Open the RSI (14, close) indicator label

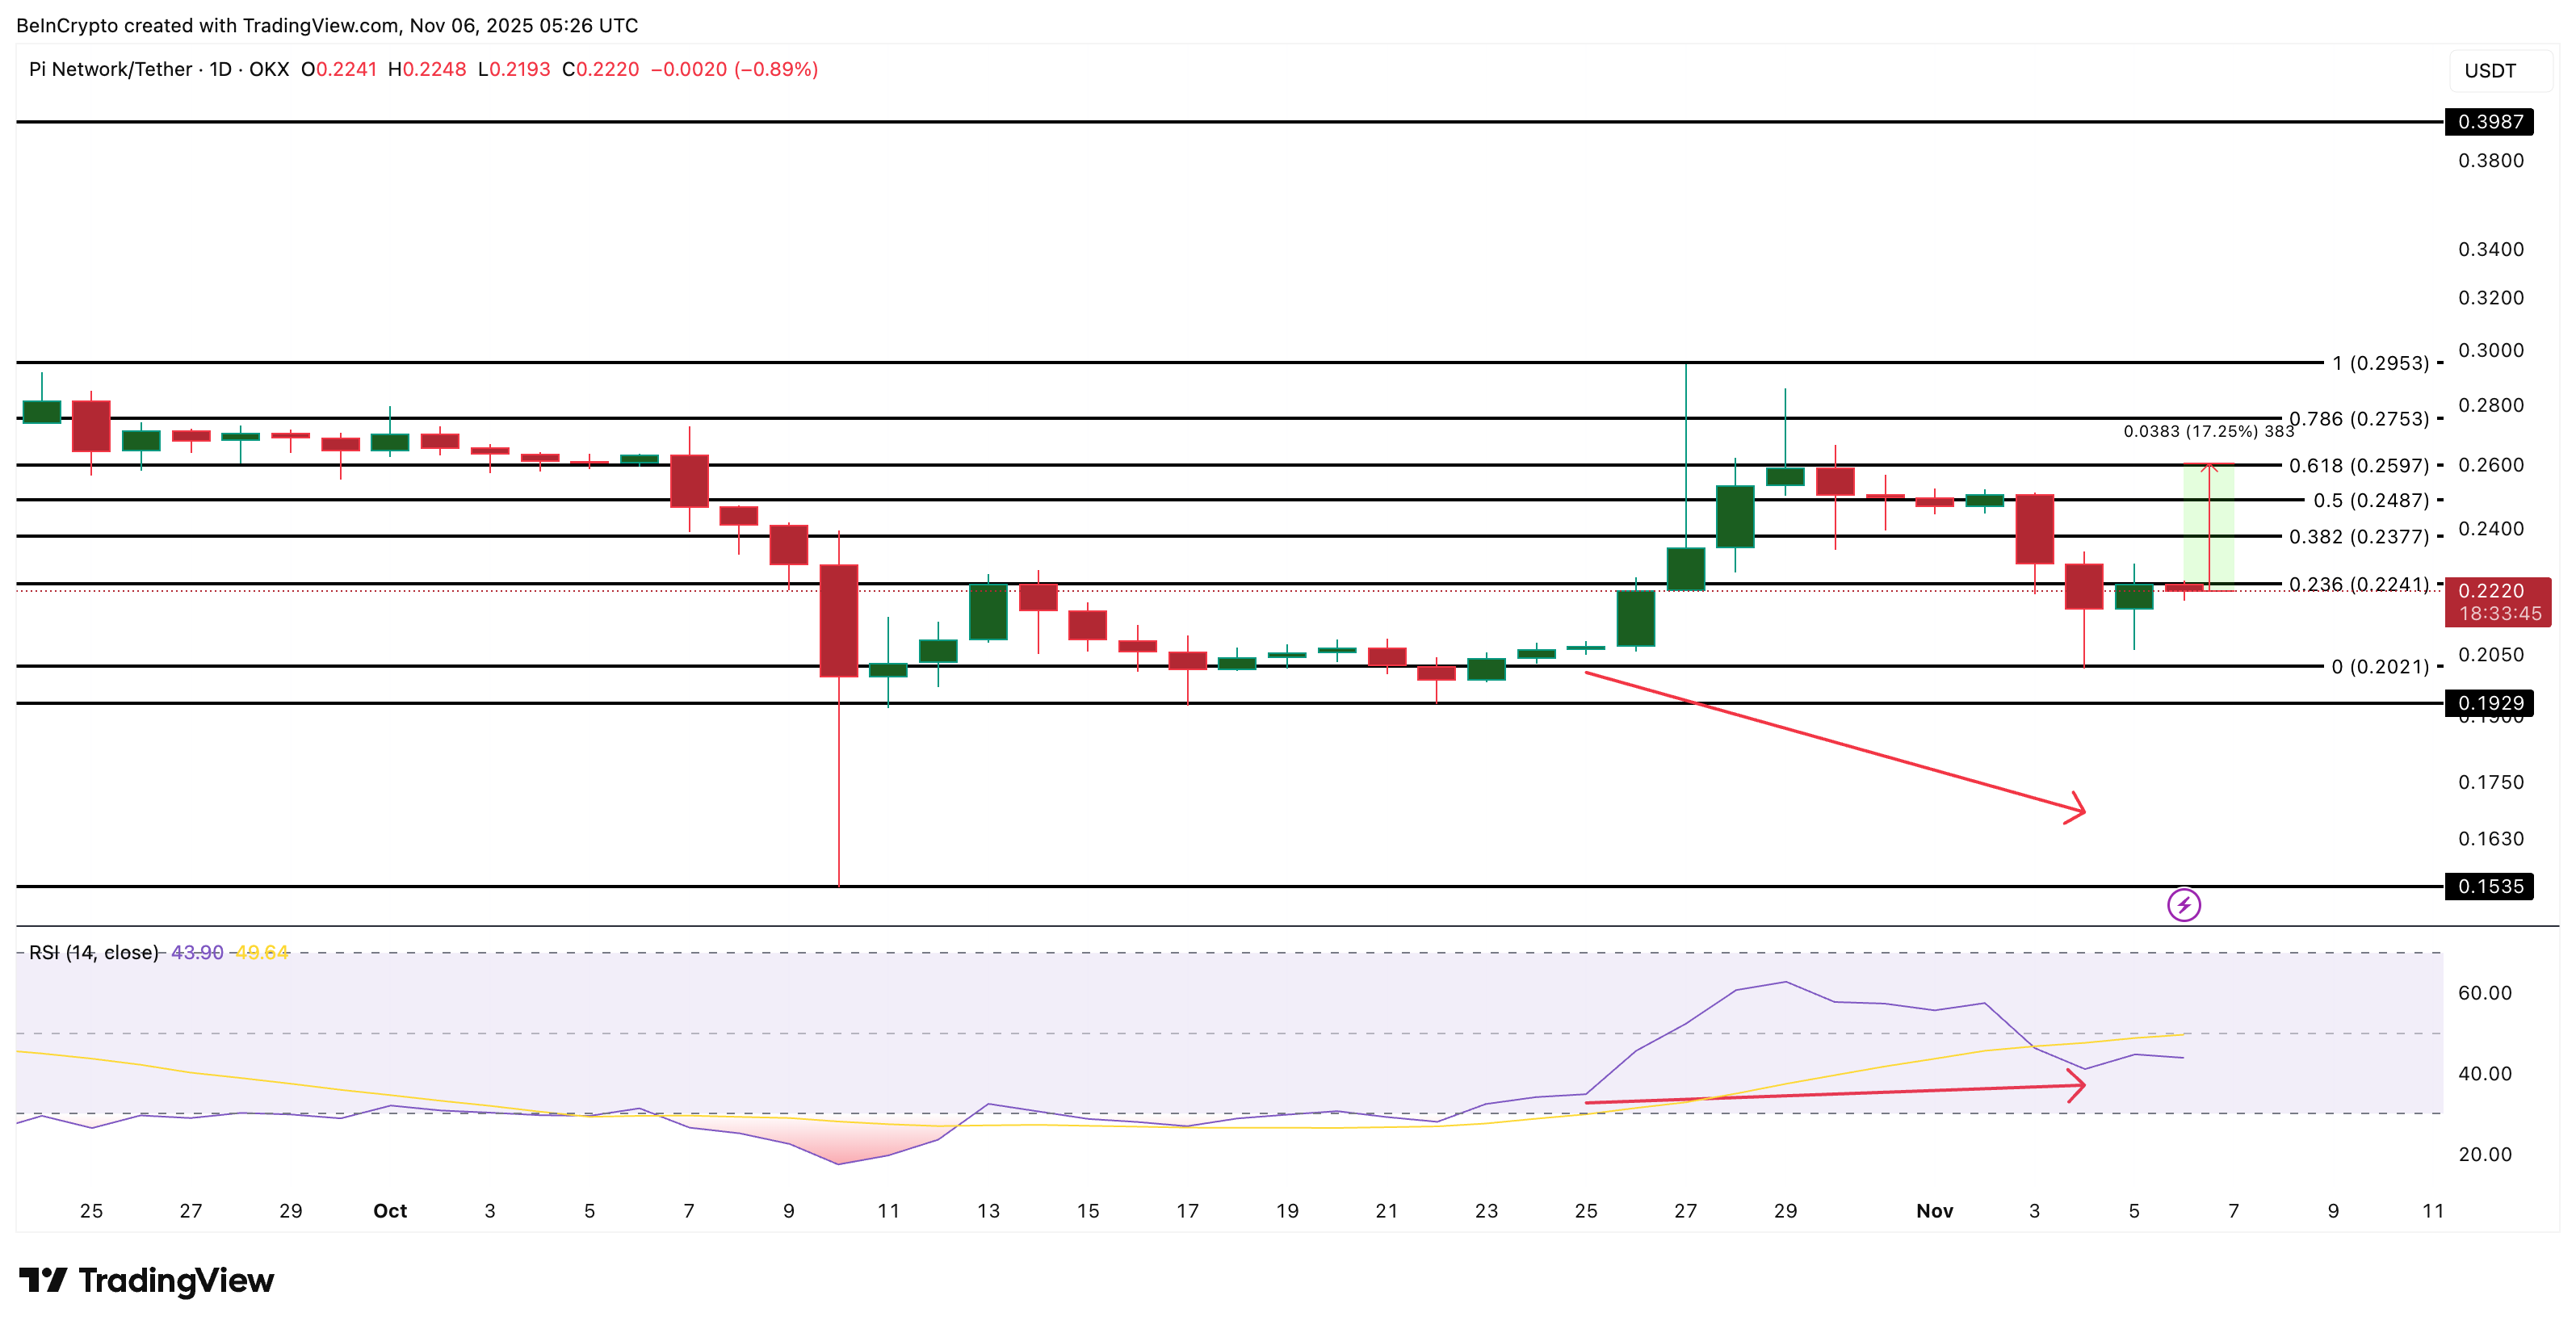click(93, 952)
